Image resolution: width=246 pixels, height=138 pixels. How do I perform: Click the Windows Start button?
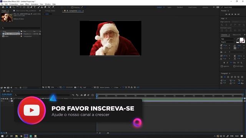[x=2, y=136]
